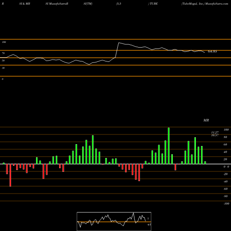
Task: Click the -80 label on MR axis
Action: [225, 196]
